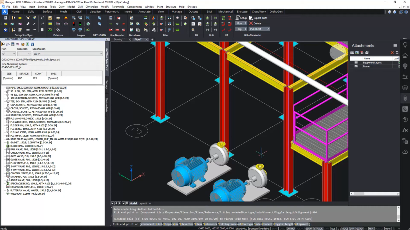The image size is (410, 230).
Task: Toggle SNAP in status bar
Action: 275,229
